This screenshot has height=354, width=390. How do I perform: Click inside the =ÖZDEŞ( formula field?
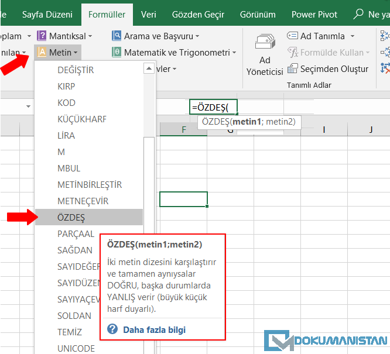pos(213,107)
